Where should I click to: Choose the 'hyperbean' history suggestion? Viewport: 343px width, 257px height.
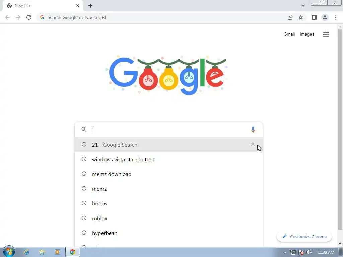pyautogui.click(x=168, y=233)
